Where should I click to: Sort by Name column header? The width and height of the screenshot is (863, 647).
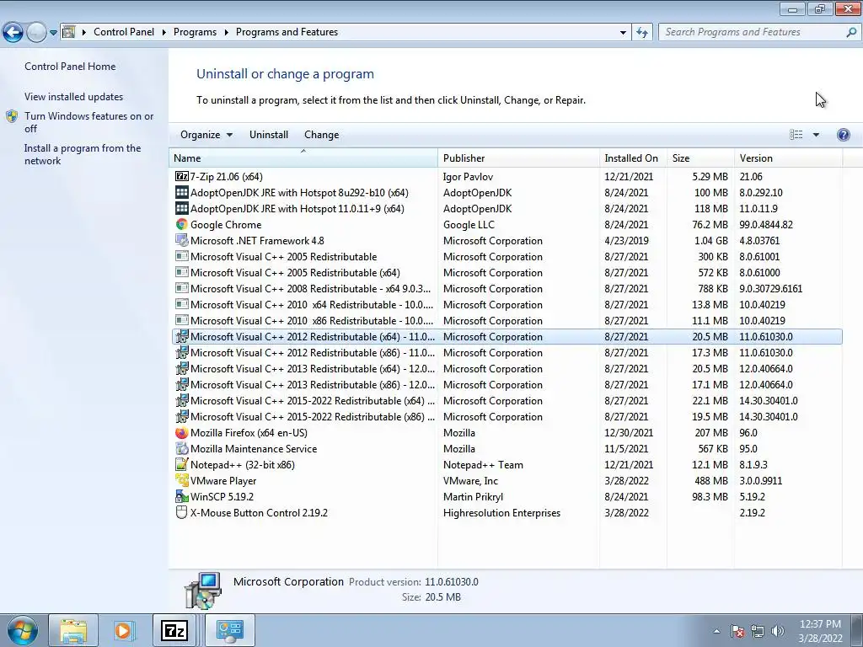(303, 158)
